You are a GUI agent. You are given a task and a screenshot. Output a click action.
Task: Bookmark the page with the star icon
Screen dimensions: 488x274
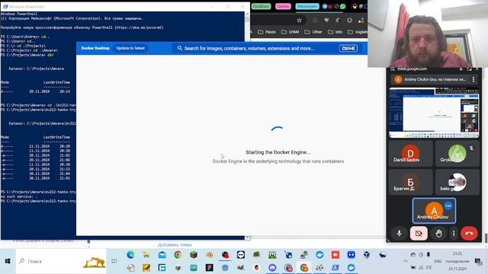point(299,21)
